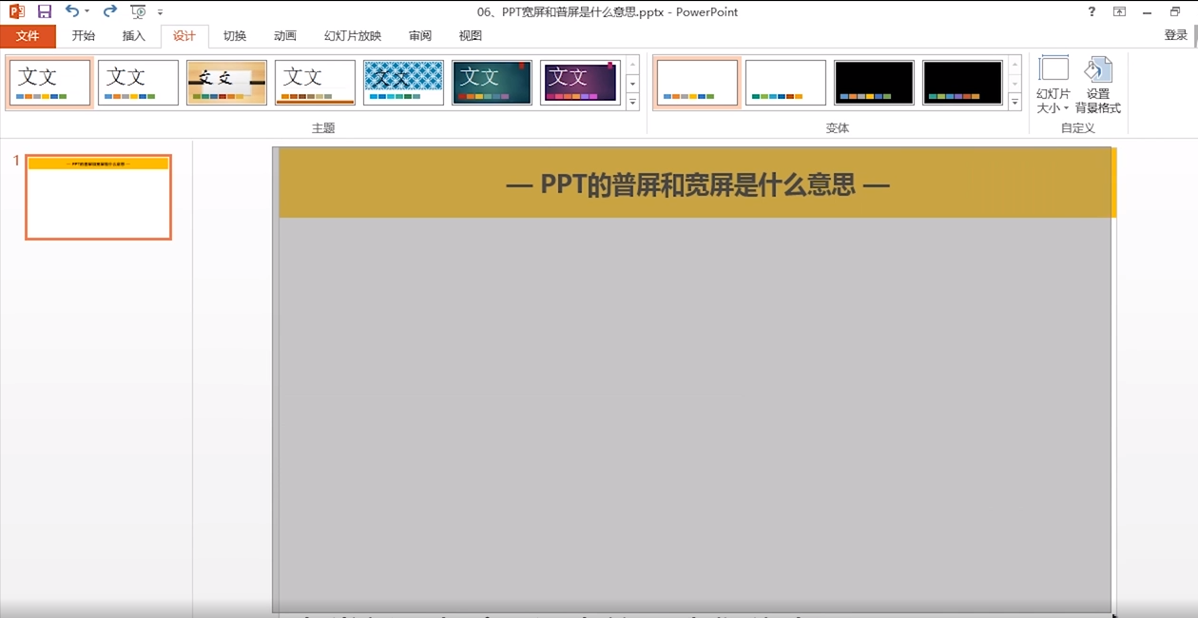Open the 审阅 tab
1198x618 pixels.
click(420, 36)
